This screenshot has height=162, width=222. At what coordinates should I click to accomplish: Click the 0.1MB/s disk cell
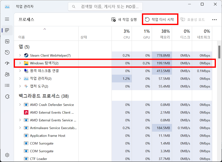point(182,128)
